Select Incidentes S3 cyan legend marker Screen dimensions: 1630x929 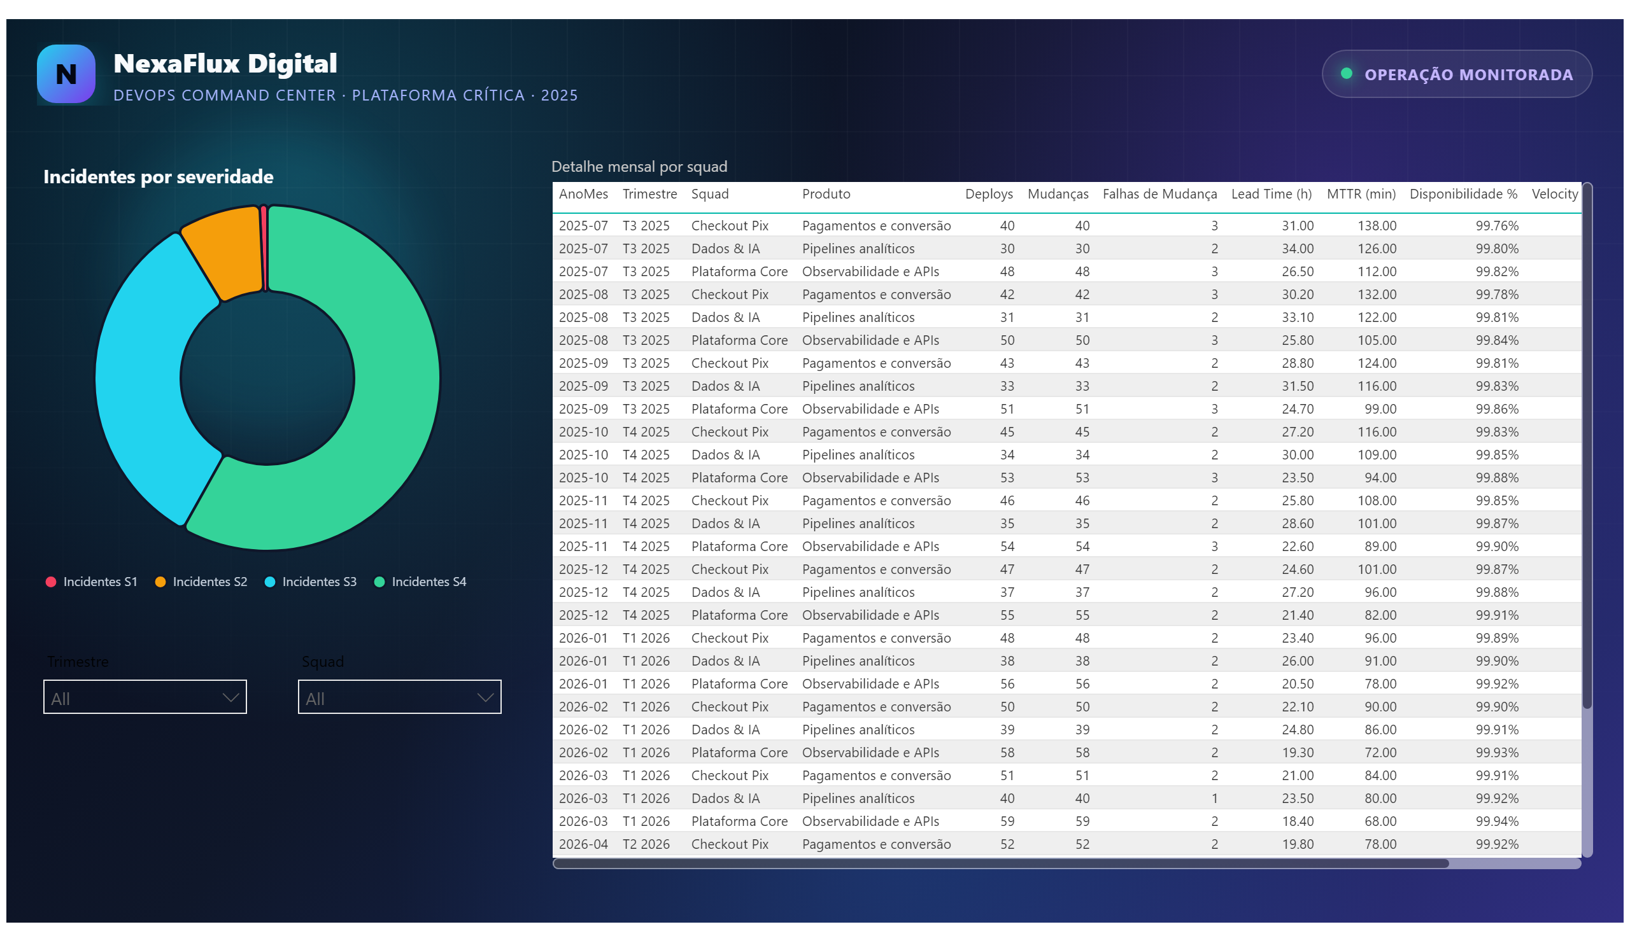pyautogui.click(x=269, y=582)
